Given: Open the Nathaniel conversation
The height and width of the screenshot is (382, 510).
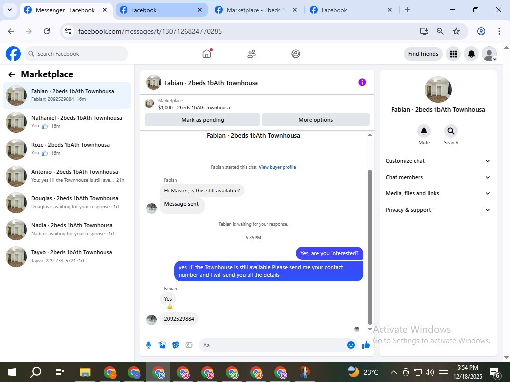Looking at the screenshot, I should coord(67,122).
